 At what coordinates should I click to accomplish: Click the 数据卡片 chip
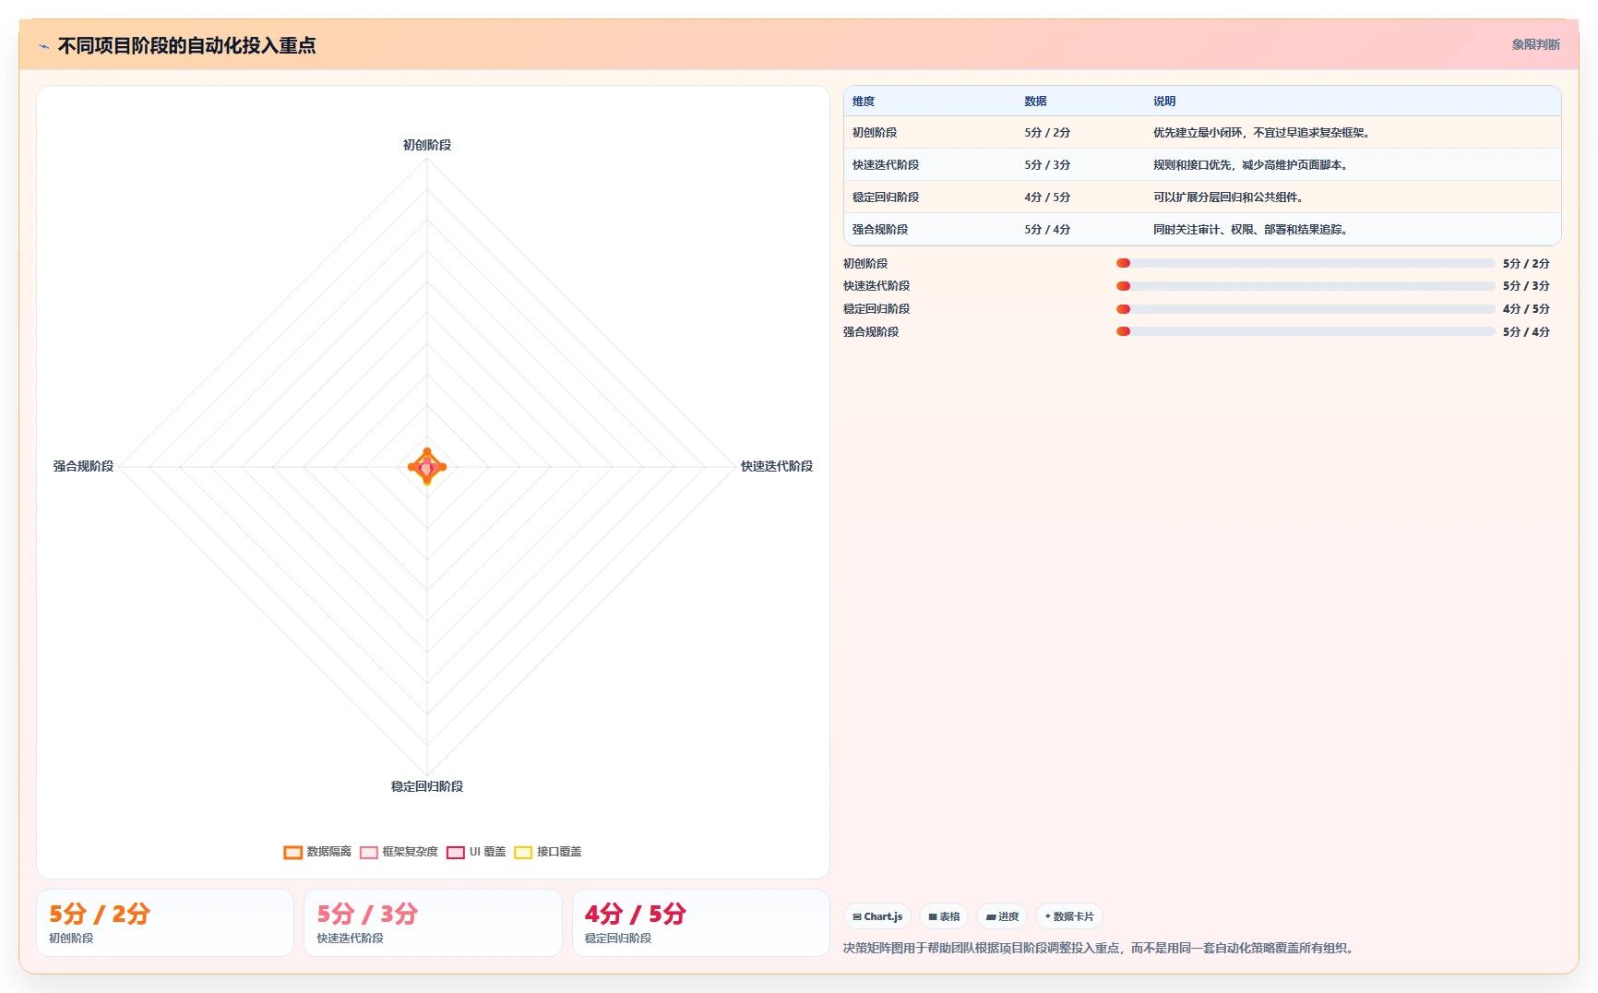click(x=1069, y=916)
